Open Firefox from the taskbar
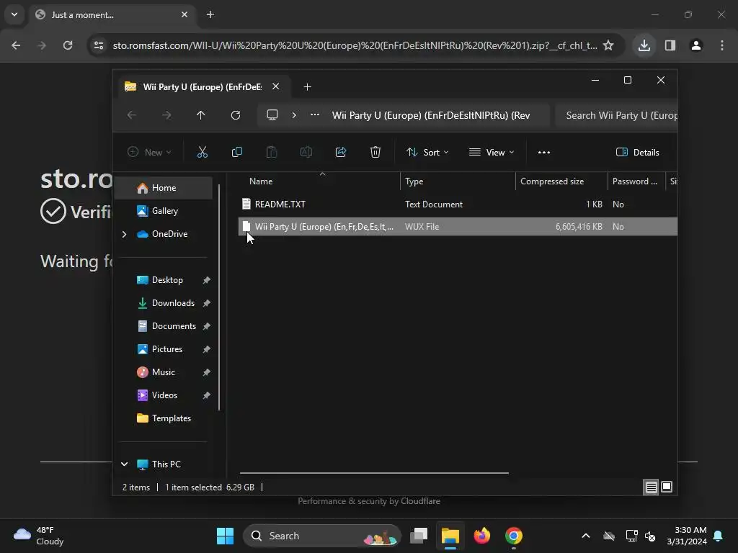738x553 pixels. [481, 536]
